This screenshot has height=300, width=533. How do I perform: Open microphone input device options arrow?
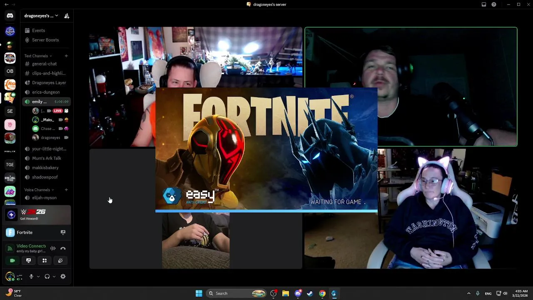click(38, 276)
